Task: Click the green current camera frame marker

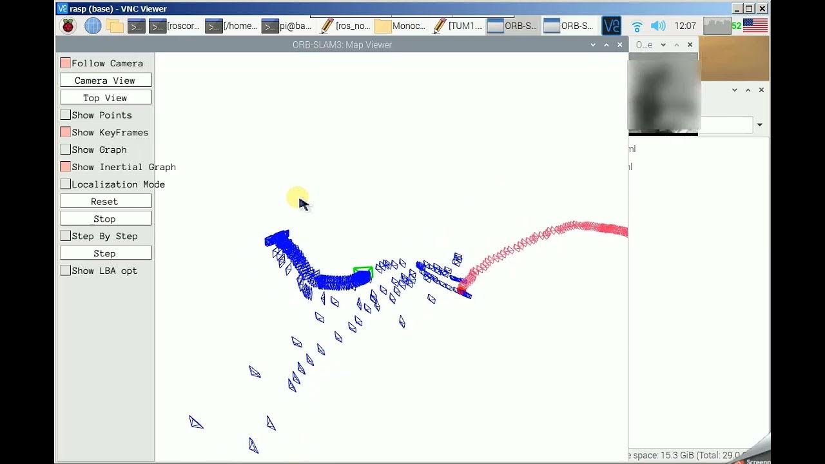Action: (363, 273)
